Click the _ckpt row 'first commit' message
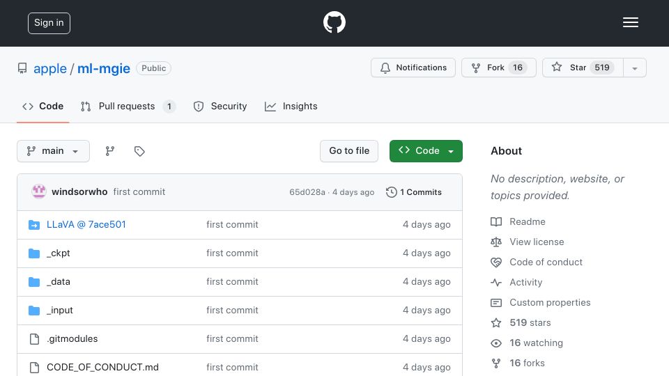The width and height of the screenshot is (669, 376). [232, 253]
